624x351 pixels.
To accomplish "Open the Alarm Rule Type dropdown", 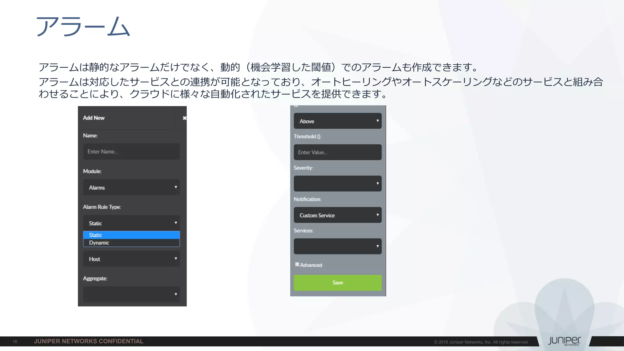I will click(x=131, y=223).
